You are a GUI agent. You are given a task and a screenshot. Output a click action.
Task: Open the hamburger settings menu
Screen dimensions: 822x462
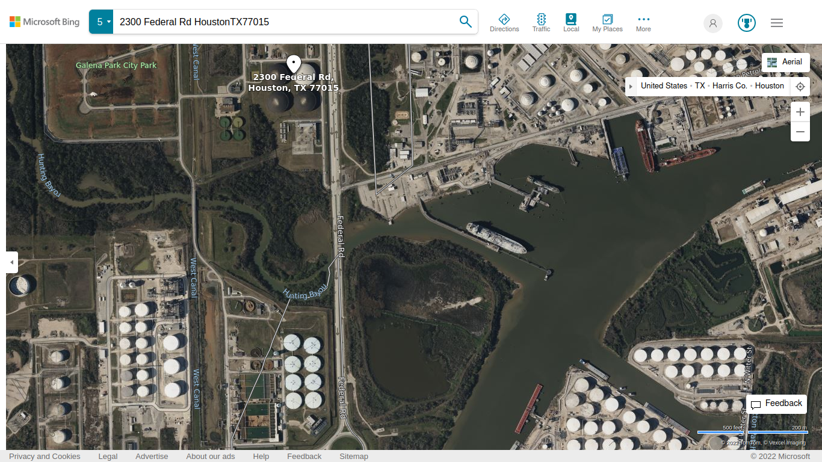click(x=777, y=23)
